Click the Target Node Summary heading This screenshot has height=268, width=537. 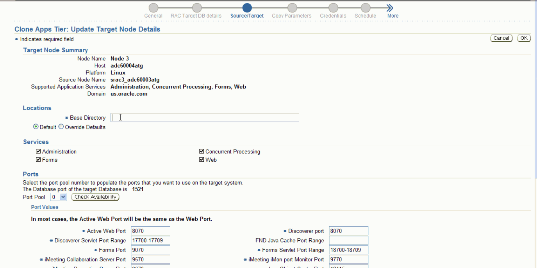click(55, 50)
